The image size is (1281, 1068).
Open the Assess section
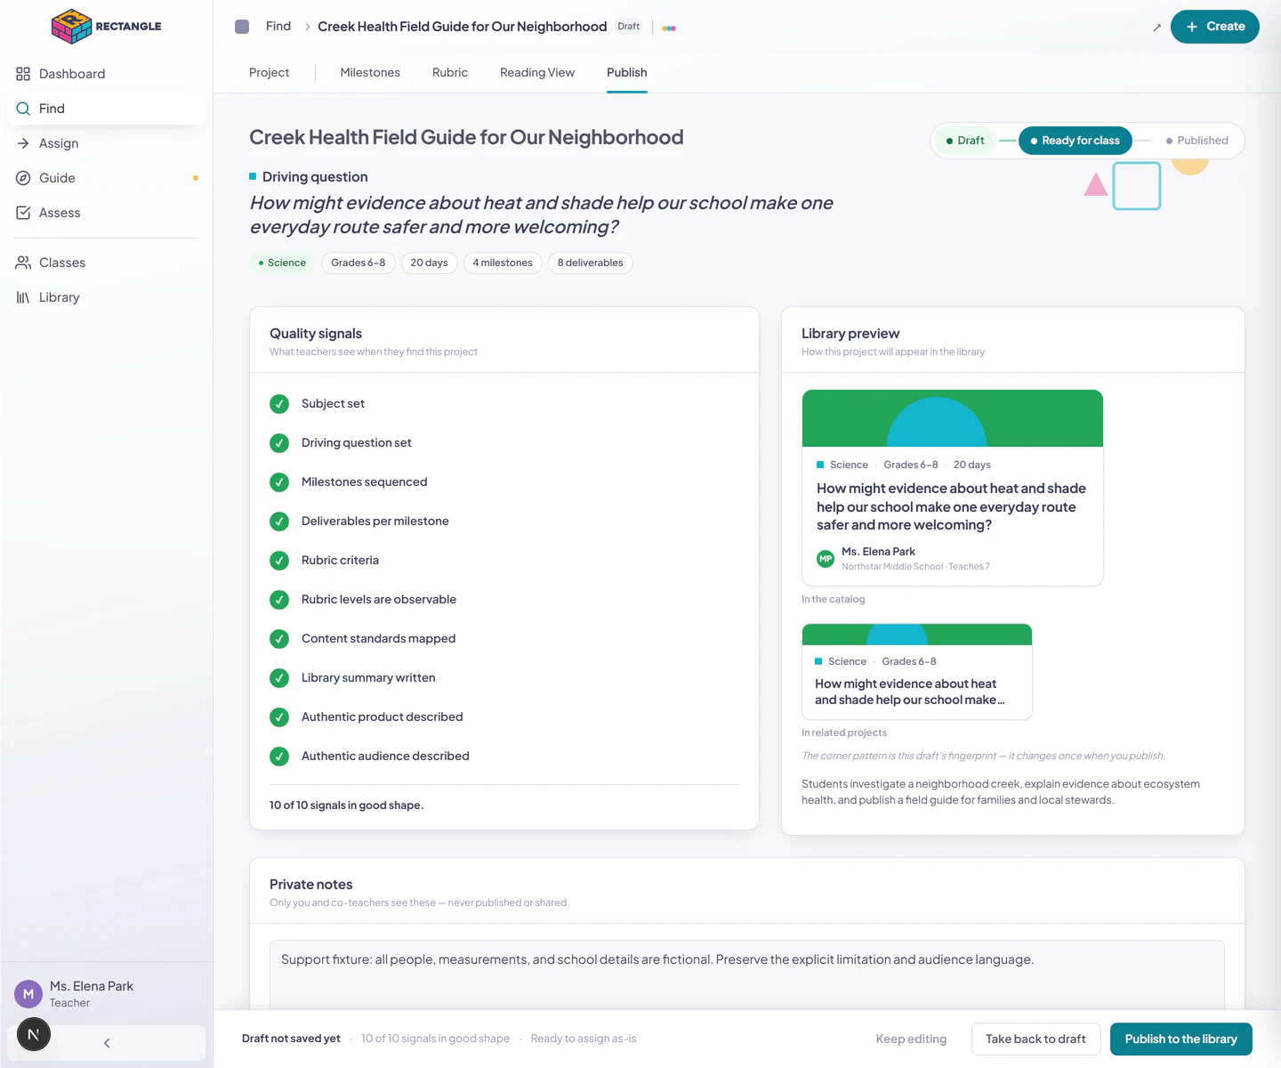(x=107, y=213)
